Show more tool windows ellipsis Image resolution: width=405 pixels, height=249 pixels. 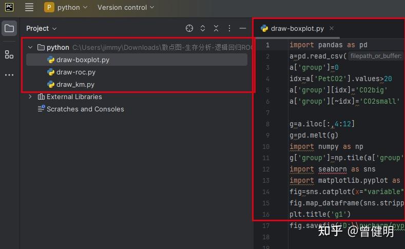click(9, 75)
